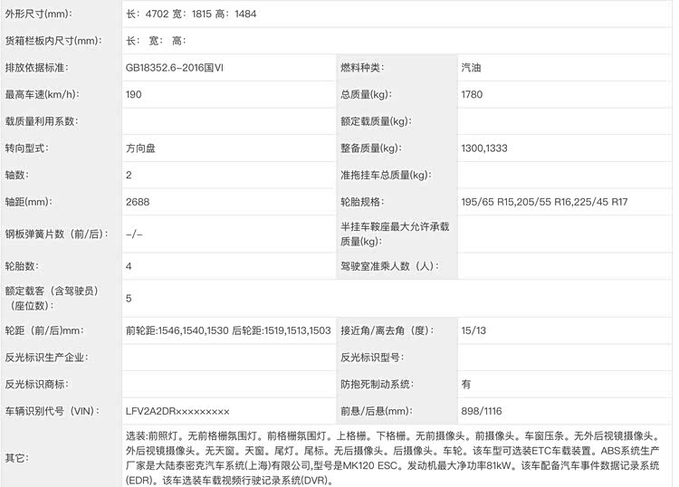Image resolution: width=679 pixels, height=487 pixels.
Task: Select the 接近角/离去角 value 15/13
Action: (x=473, y=330)
